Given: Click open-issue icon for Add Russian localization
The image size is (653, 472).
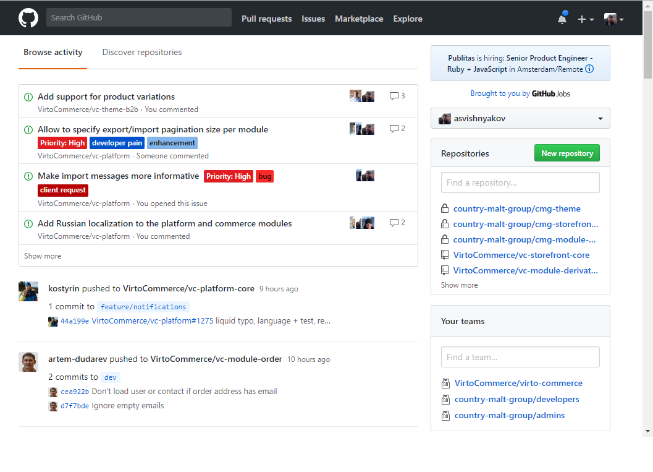Looking at the screenshot, I should click(x=28, y=224).
